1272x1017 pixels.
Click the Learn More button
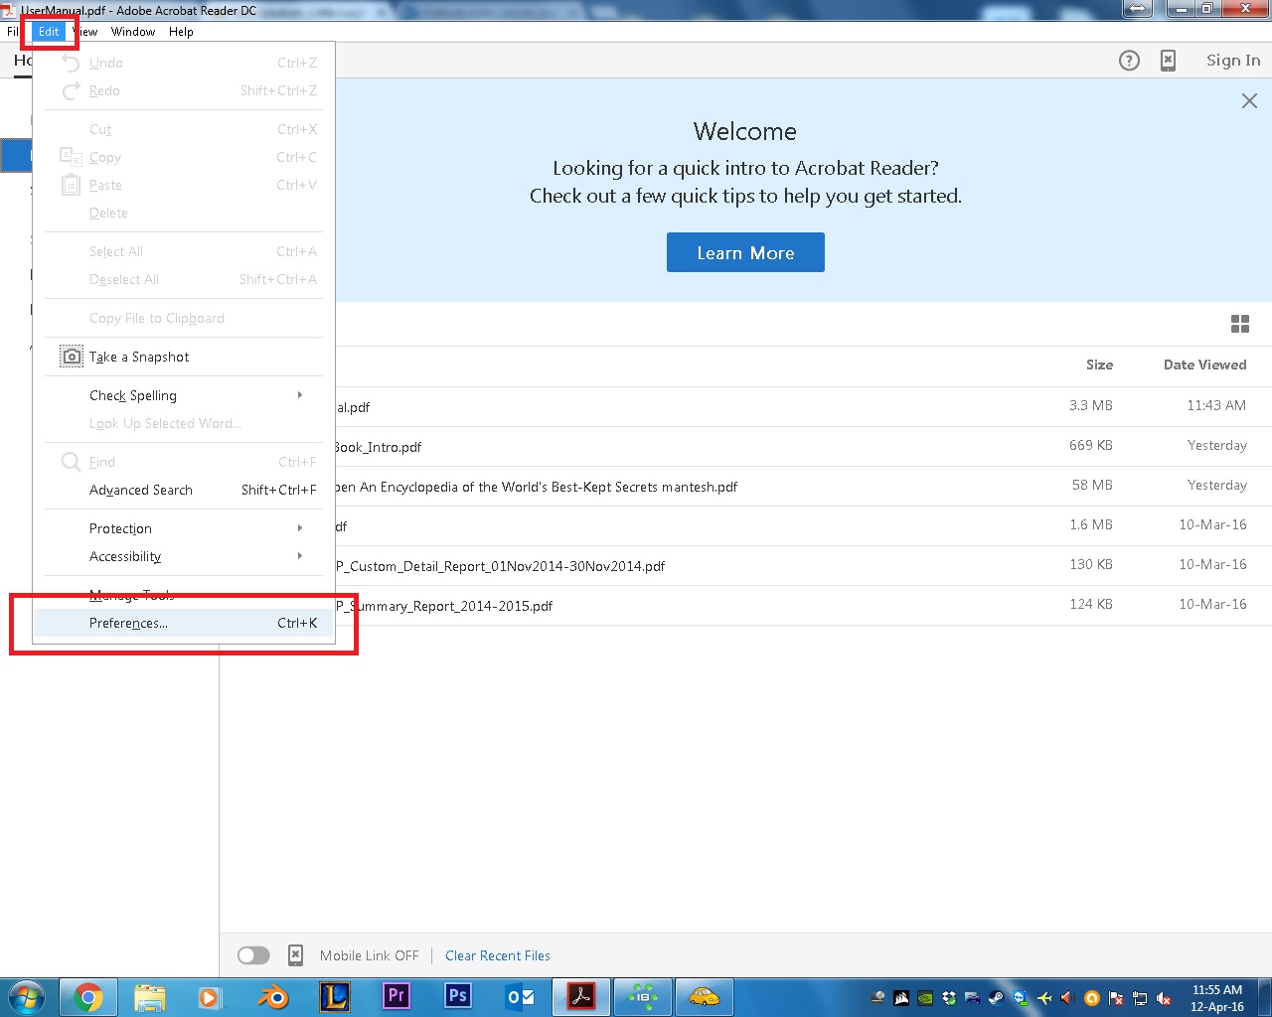pos(745,252)
